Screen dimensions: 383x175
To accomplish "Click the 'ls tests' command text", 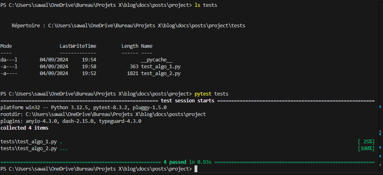I will click(x=206, y=5).
